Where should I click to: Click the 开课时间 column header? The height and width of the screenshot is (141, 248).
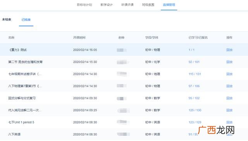[x=79, y=37]
